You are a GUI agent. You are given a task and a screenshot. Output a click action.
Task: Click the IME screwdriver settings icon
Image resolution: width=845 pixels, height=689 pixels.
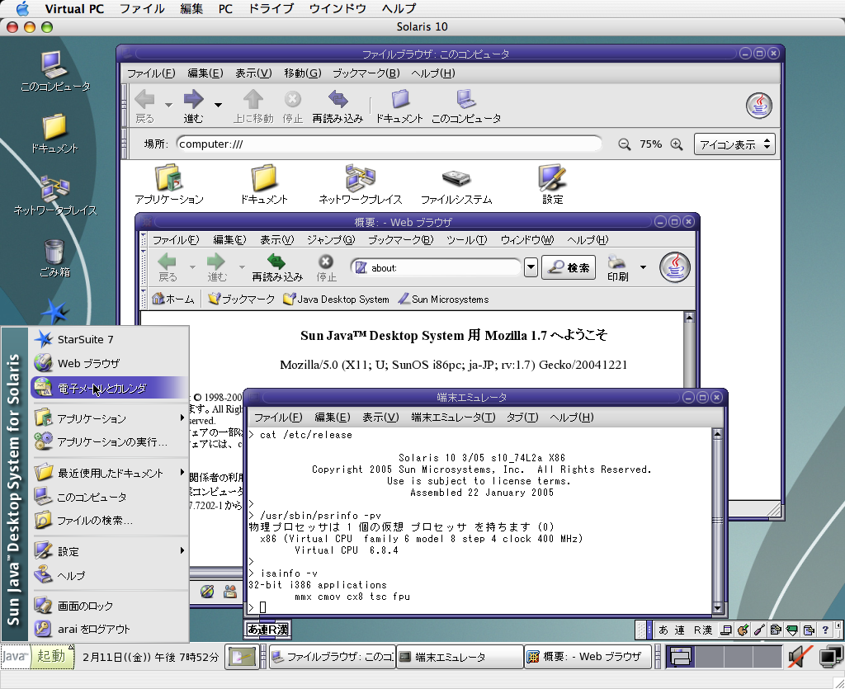[759, 630]
